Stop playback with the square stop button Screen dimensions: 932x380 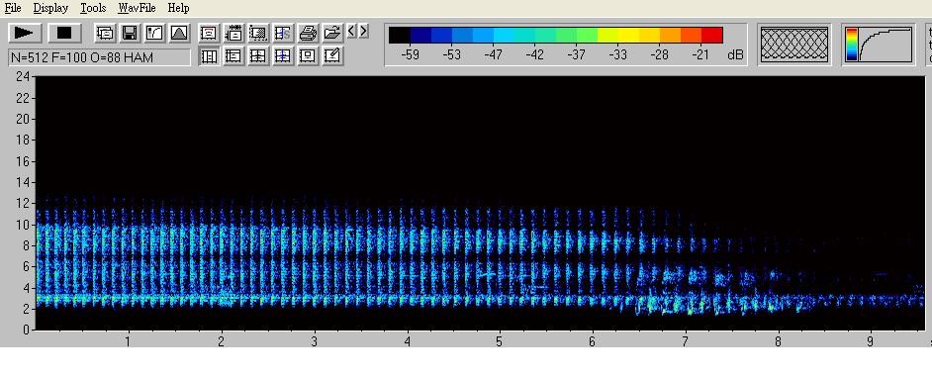coord(64,33)
